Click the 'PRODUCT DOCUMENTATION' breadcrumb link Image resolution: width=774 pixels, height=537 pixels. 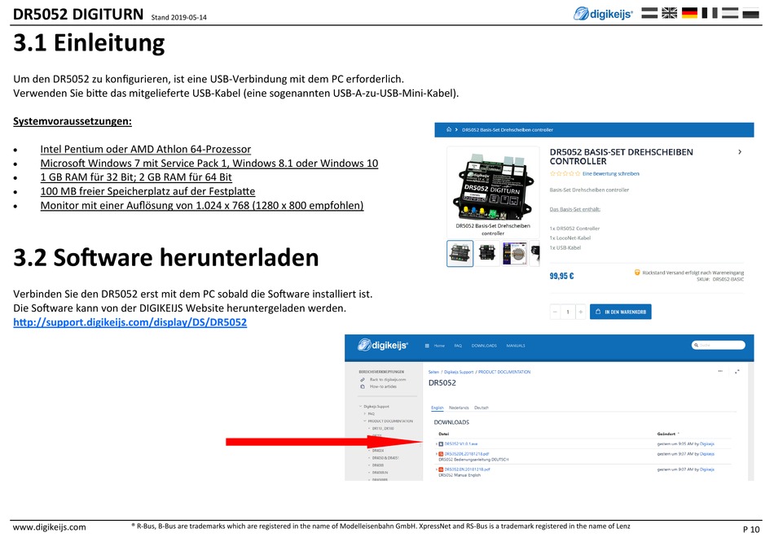504,372
